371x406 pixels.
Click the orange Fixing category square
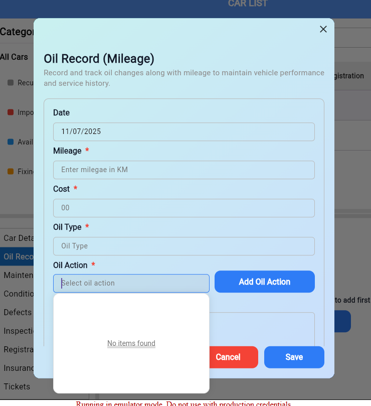pyautogui.click(x=11, y=172)
